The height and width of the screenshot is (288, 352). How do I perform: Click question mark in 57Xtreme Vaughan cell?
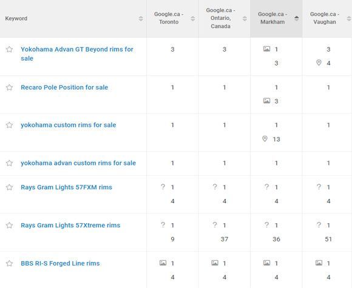(x=319, y=225)
